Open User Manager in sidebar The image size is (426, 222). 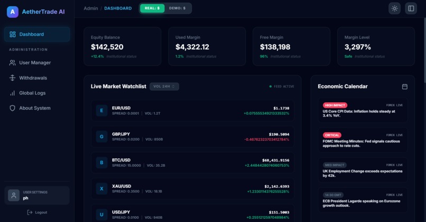pyautogui.click(x=37, y=63)
